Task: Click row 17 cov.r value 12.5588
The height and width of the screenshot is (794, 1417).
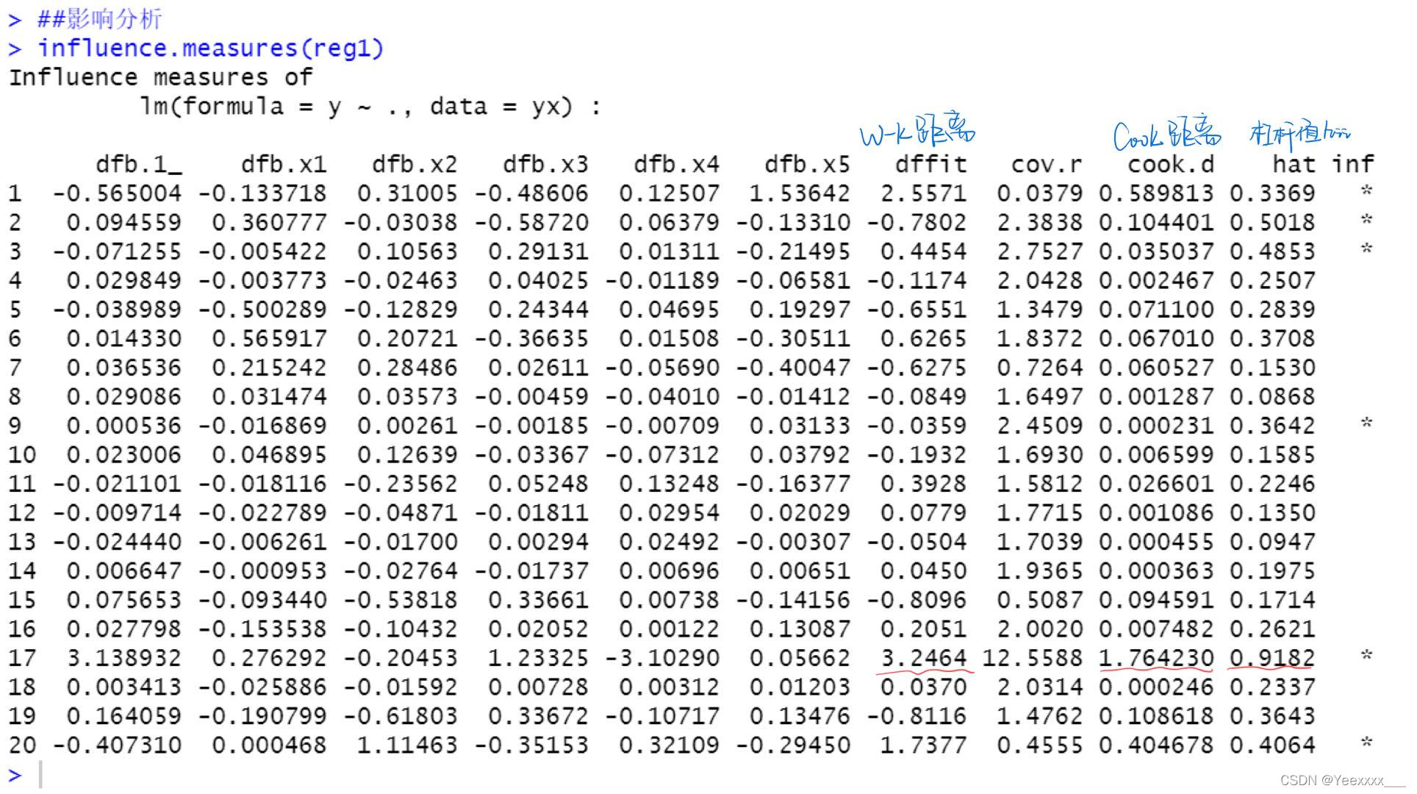Action: point(1031,658)
